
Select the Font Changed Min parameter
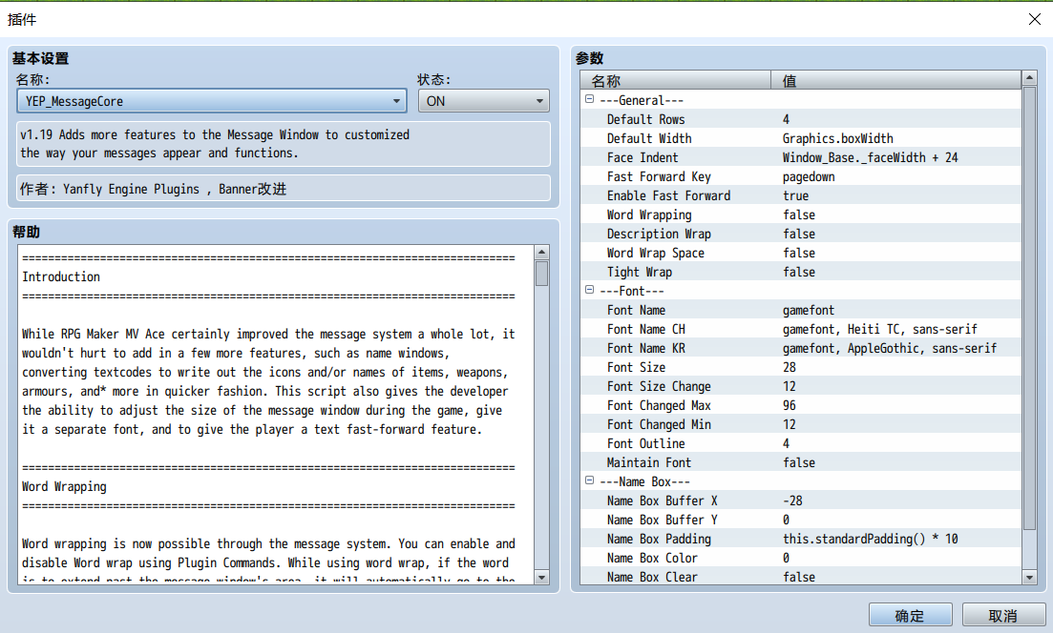point(801,424)
